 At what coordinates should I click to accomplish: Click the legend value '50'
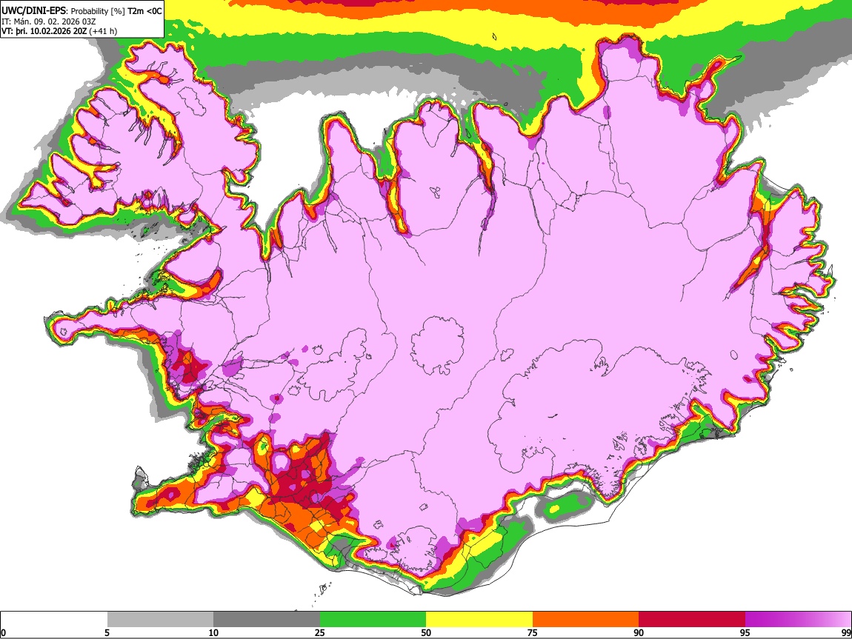[x=426, y=632]
